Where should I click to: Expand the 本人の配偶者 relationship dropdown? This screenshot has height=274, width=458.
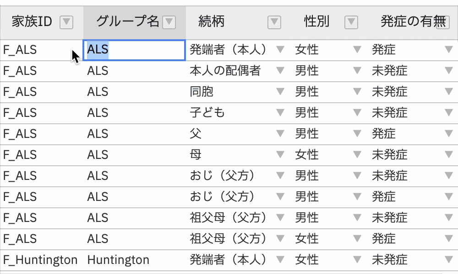point(280,71)
